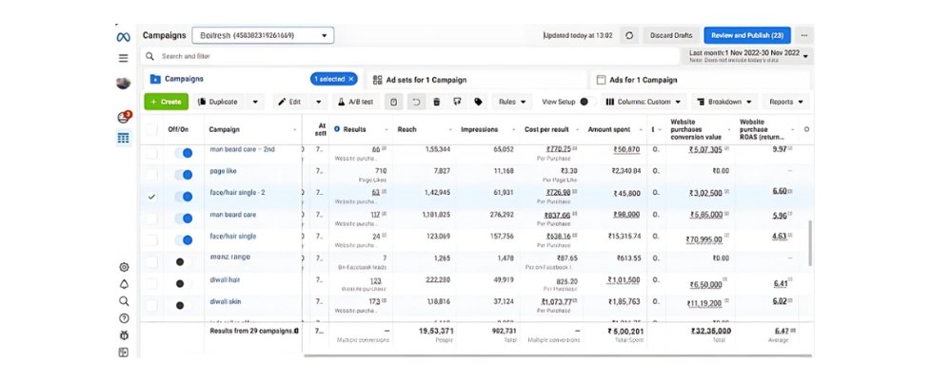Click the delete trash icon in toolbar

click(436, 102)
